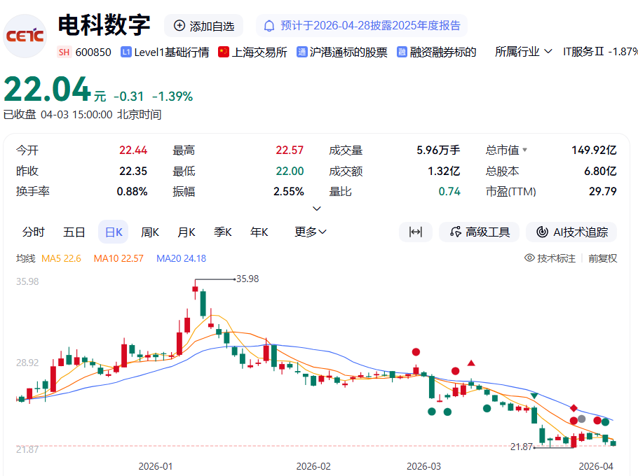This screenshot has height=476, width=638.
Task: Switch to the 分时 chart tab
Action: click(33, 232)
